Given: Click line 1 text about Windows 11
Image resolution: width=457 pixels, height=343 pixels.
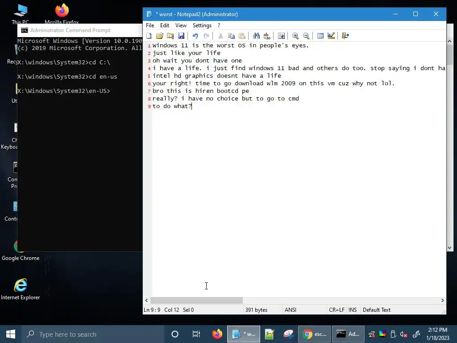Looking at the screenshot, I should [x=231, y=46].
